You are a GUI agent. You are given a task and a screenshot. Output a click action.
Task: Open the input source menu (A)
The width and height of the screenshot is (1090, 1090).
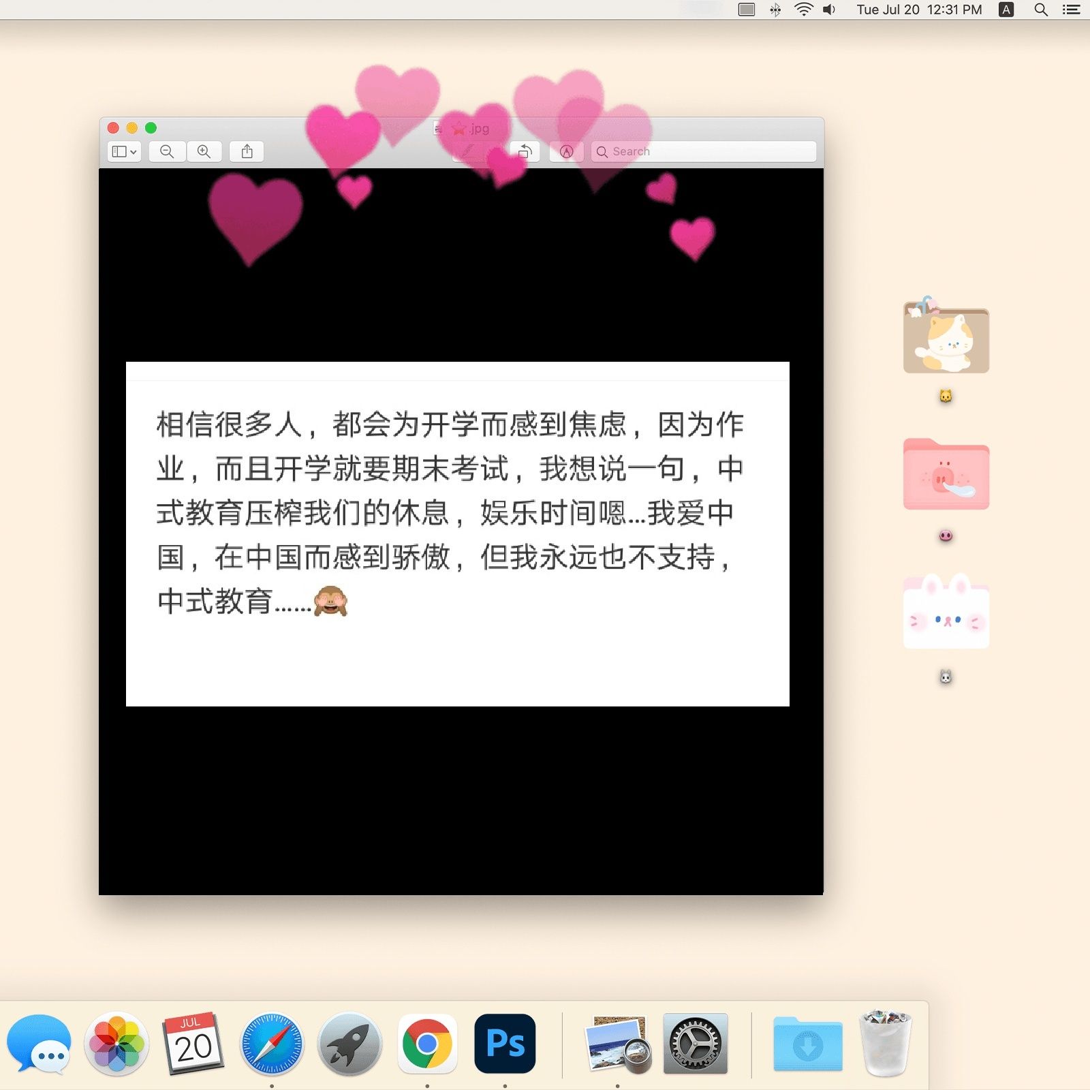(1006, 10)
